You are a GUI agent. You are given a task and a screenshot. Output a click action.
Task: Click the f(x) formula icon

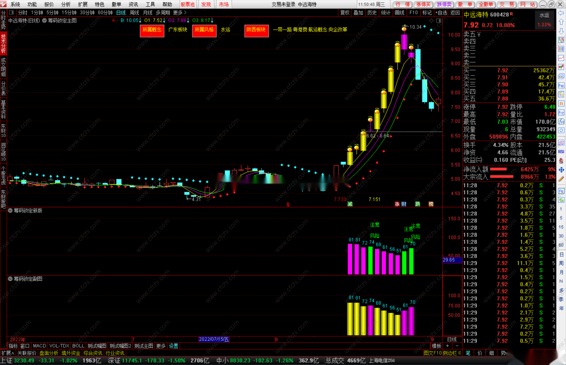(561, 122)
